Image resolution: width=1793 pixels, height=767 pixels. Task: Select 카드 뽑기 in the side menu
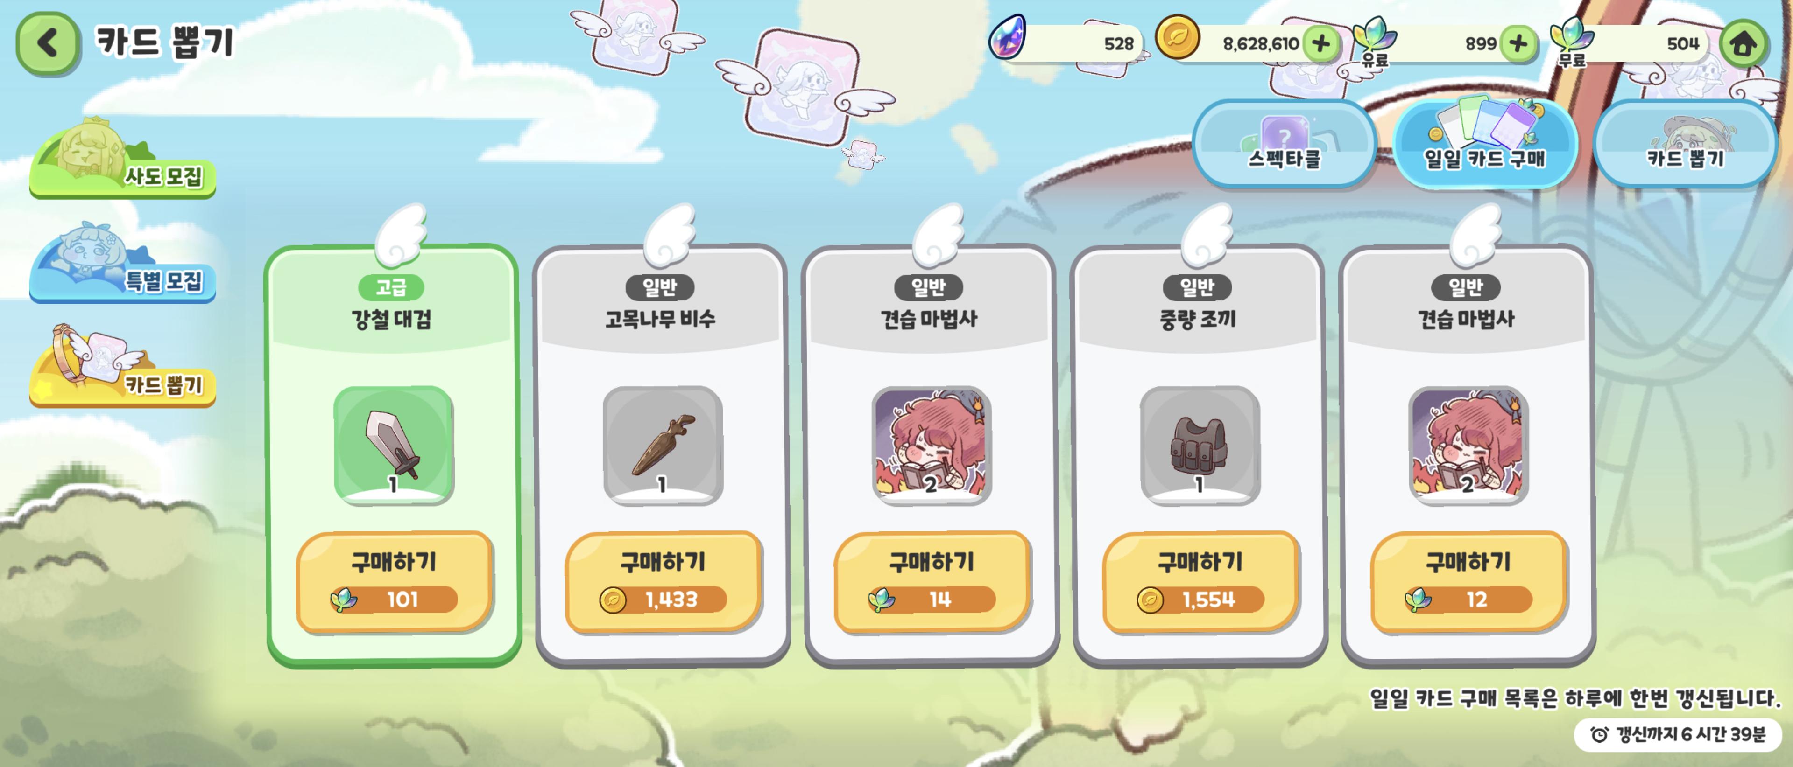(x=122, y=366)
